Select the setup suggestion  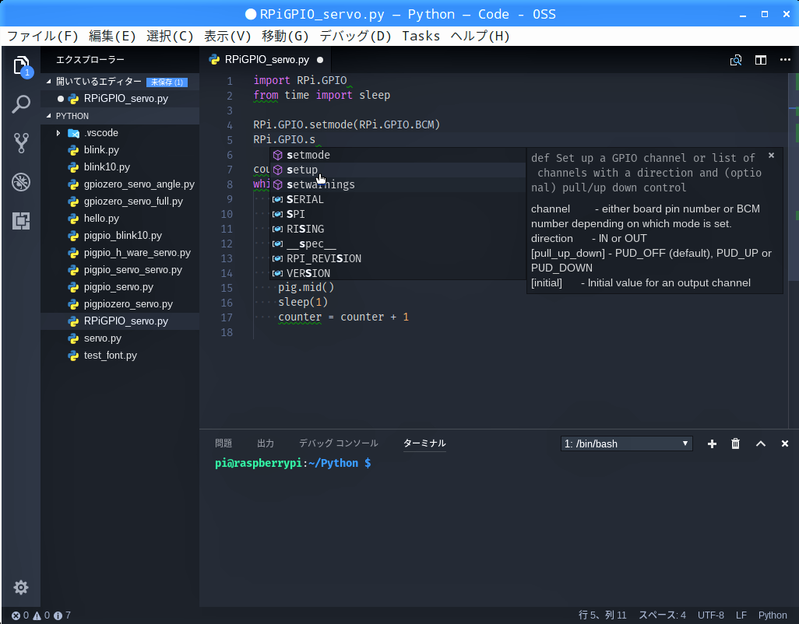397,170
